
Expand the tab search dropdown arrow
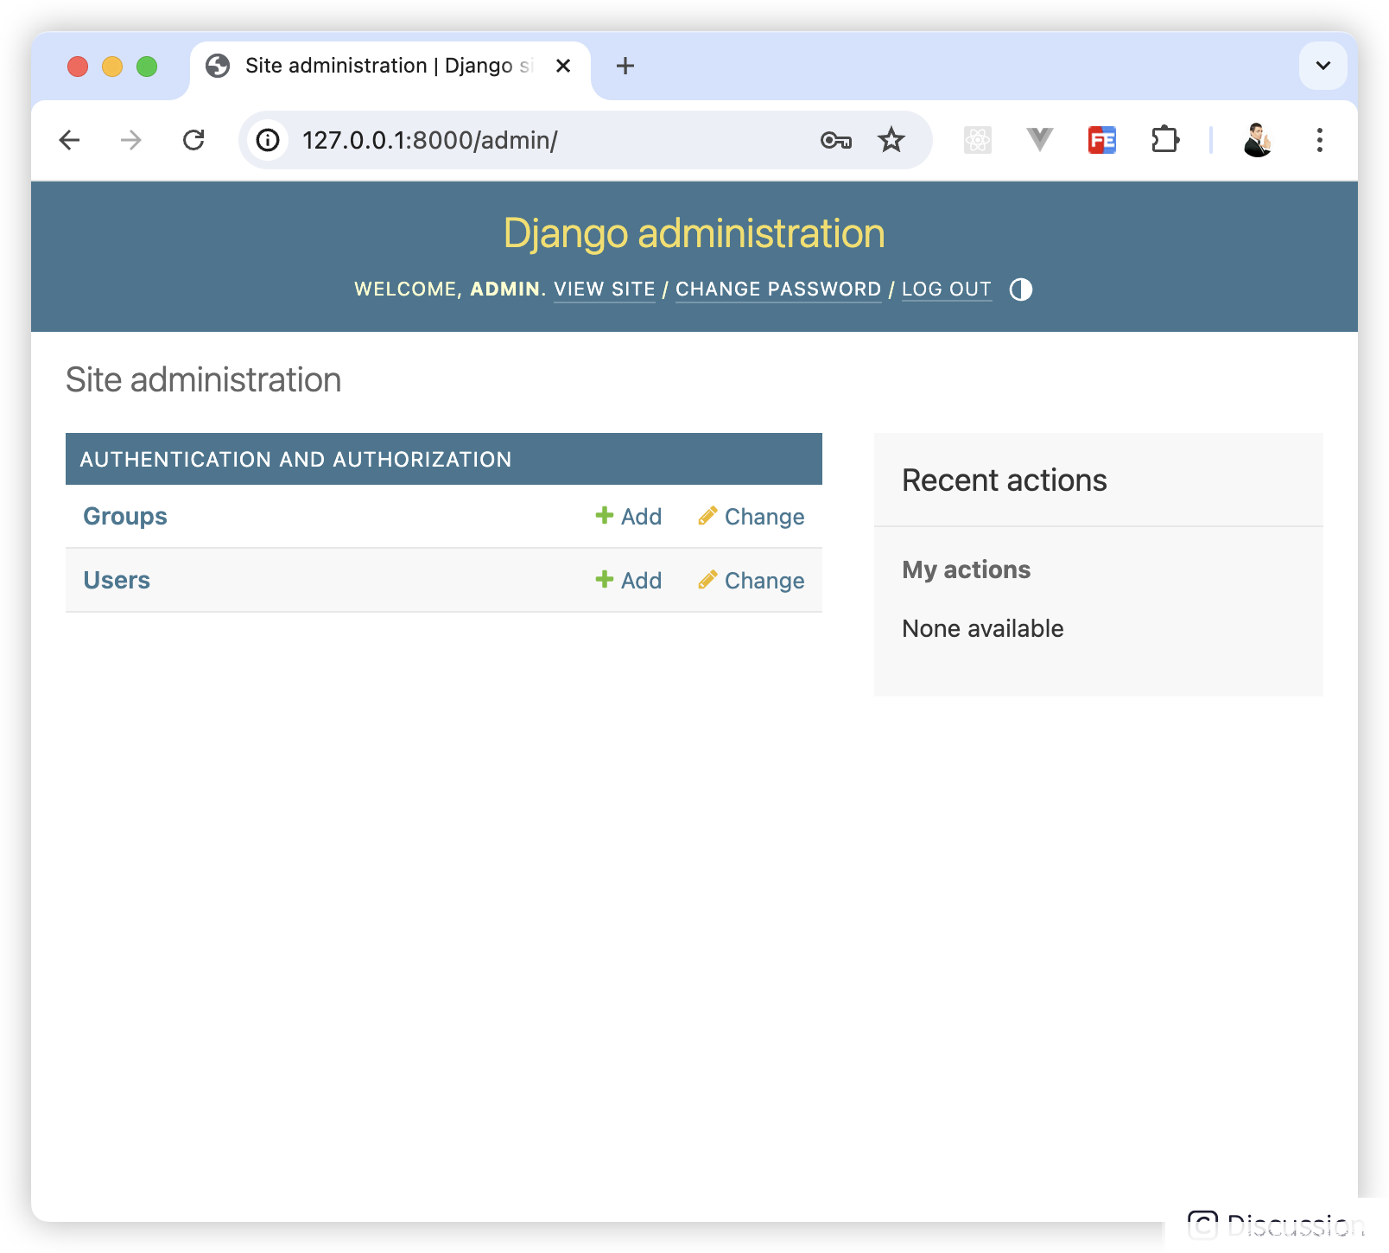click(x=1322, y=66)
